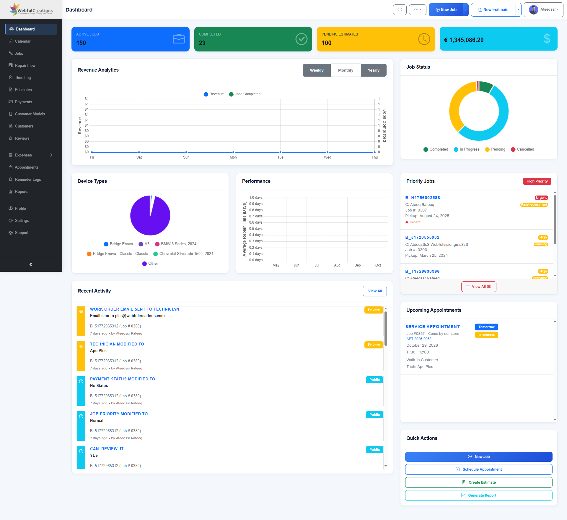Toggle Pending in Job Status legend
Viewport: 567px width, 520px height.
495,149
